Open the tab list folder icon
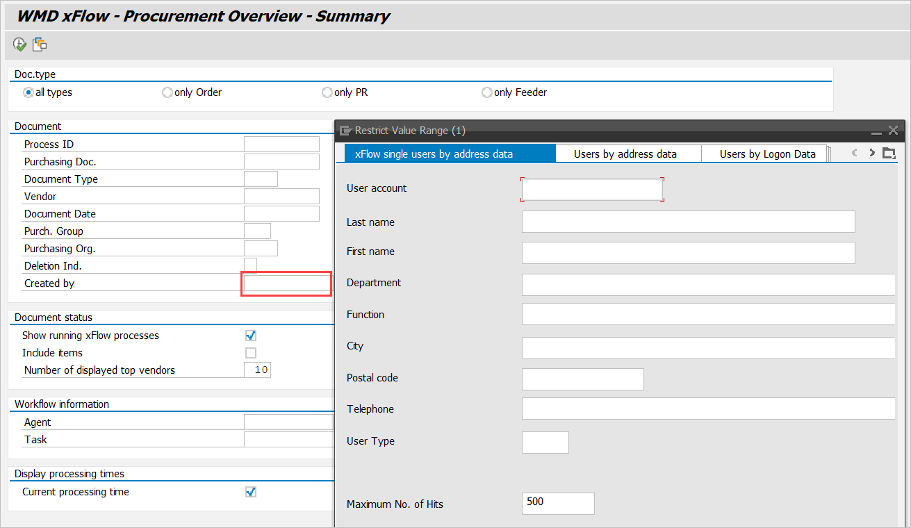 coord(889,153)
